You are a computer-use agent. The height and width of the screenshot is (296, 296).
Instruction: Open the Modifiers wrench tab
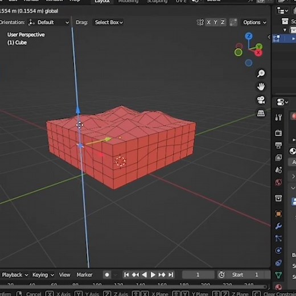click(278, 226)
